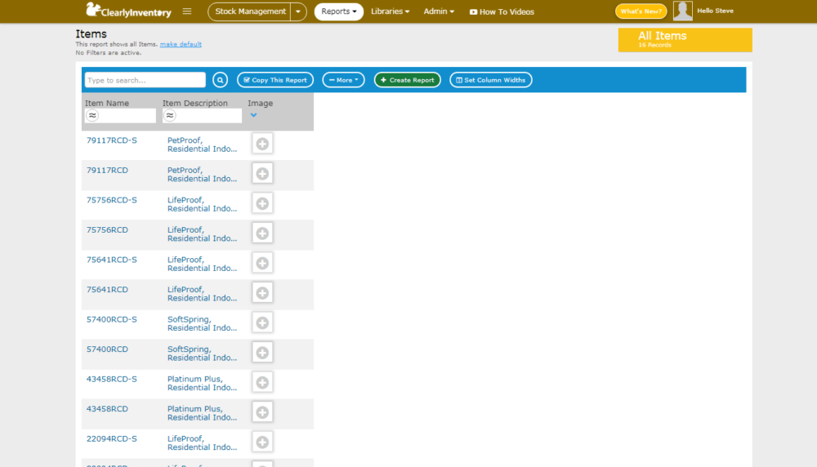
Task: Click SoftSpring description of 57400RCD-S
Action: pos(202,324)
